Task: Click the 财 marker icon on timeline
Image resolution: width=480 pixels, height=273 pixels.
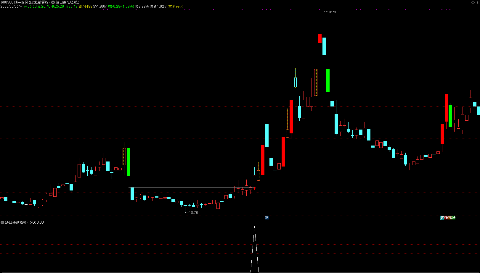Action: 267,218
